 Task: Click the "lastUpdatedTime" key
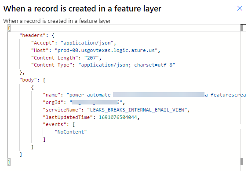pyautogui.click(x=68, y=117)
